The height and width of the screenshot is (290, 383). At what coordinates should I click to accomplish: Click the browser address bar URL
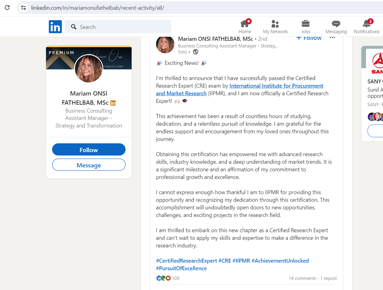[x=98, y=8]
